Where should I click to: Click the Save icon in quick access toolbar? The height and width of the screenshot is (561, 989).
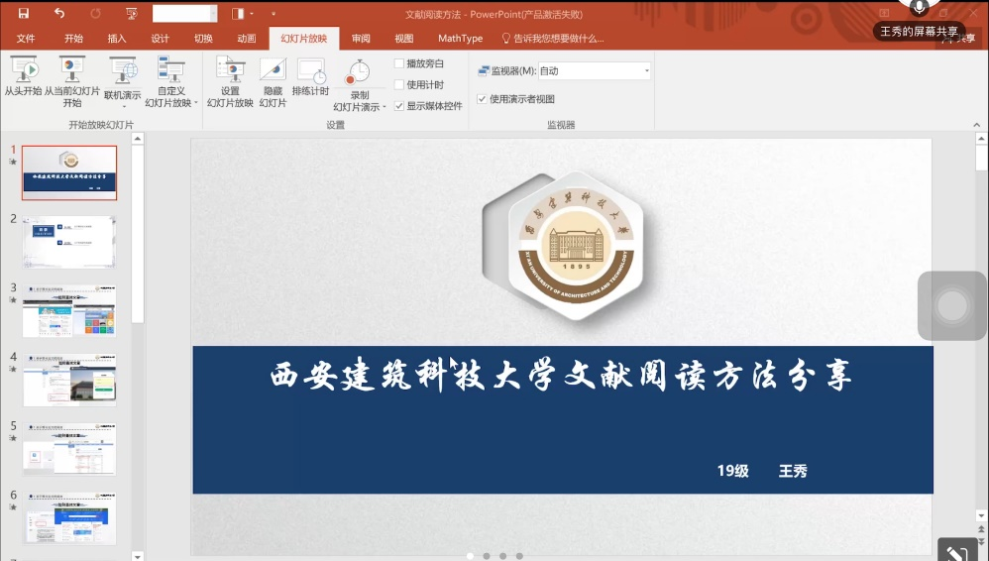pos(24,13)
